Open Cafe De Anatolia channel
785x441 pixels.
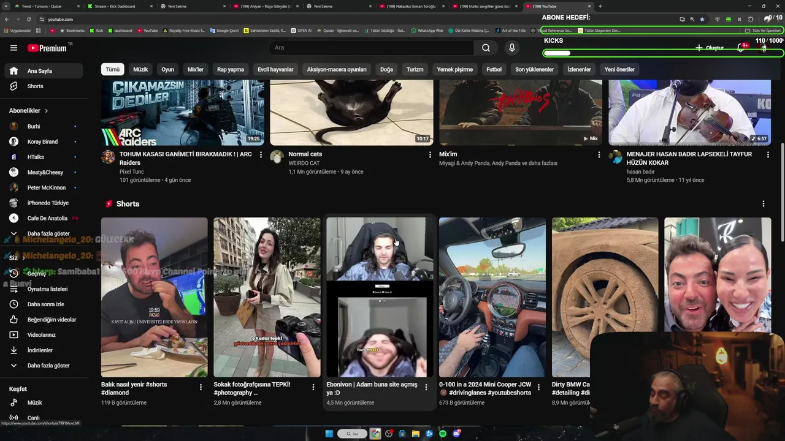44,218
